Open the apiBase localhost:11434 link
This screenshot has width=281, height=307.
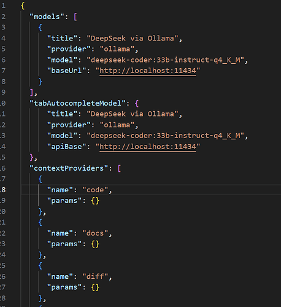tap(148, 147)
